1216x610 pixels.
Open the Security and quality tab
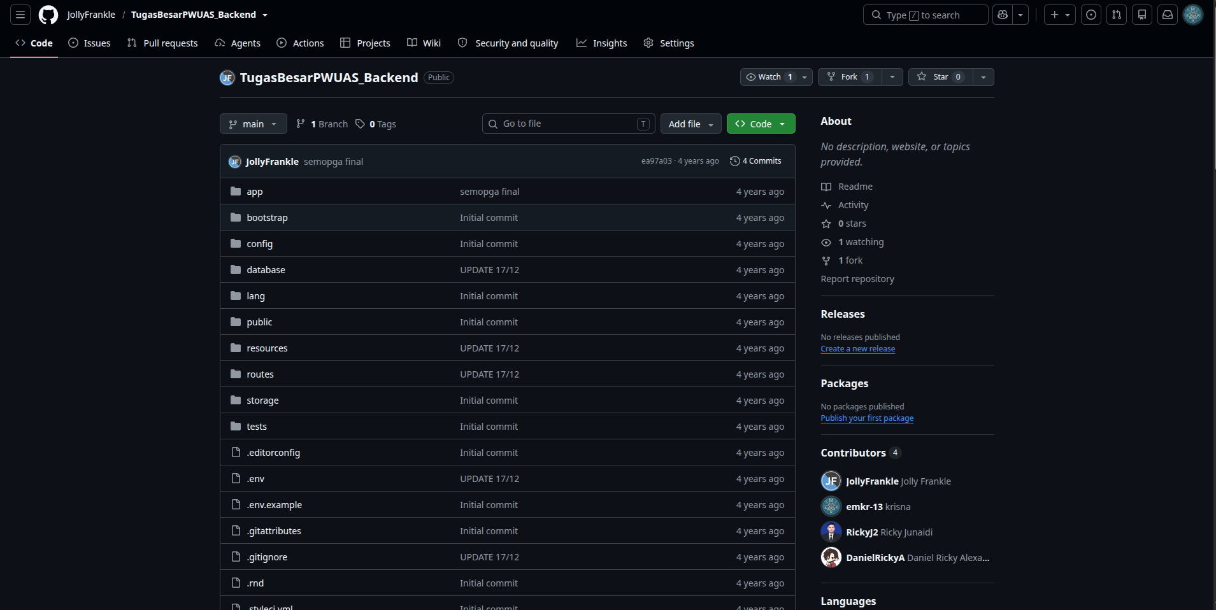tap(508, 43)
